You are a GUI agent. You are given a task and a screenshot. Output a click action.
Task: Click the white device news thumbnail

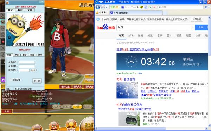[129, 119]
